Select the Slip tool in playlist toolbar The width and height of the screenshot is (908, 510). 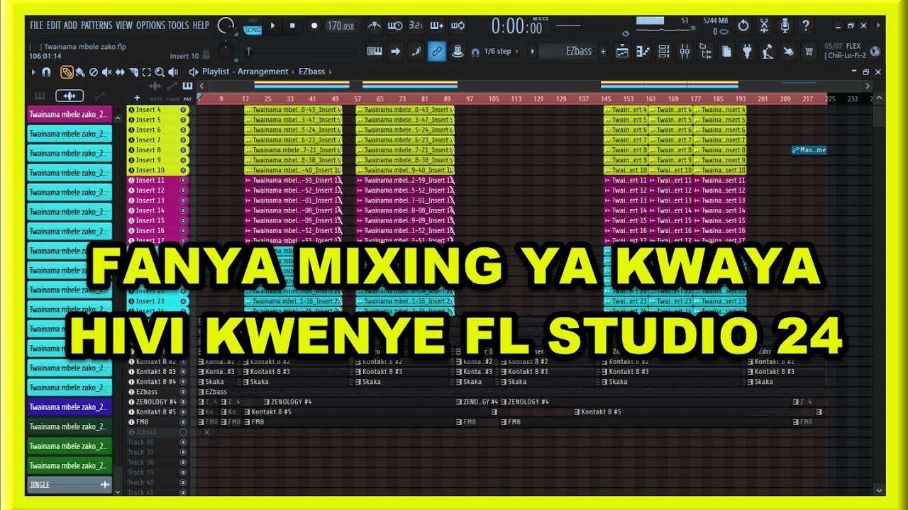120,72
